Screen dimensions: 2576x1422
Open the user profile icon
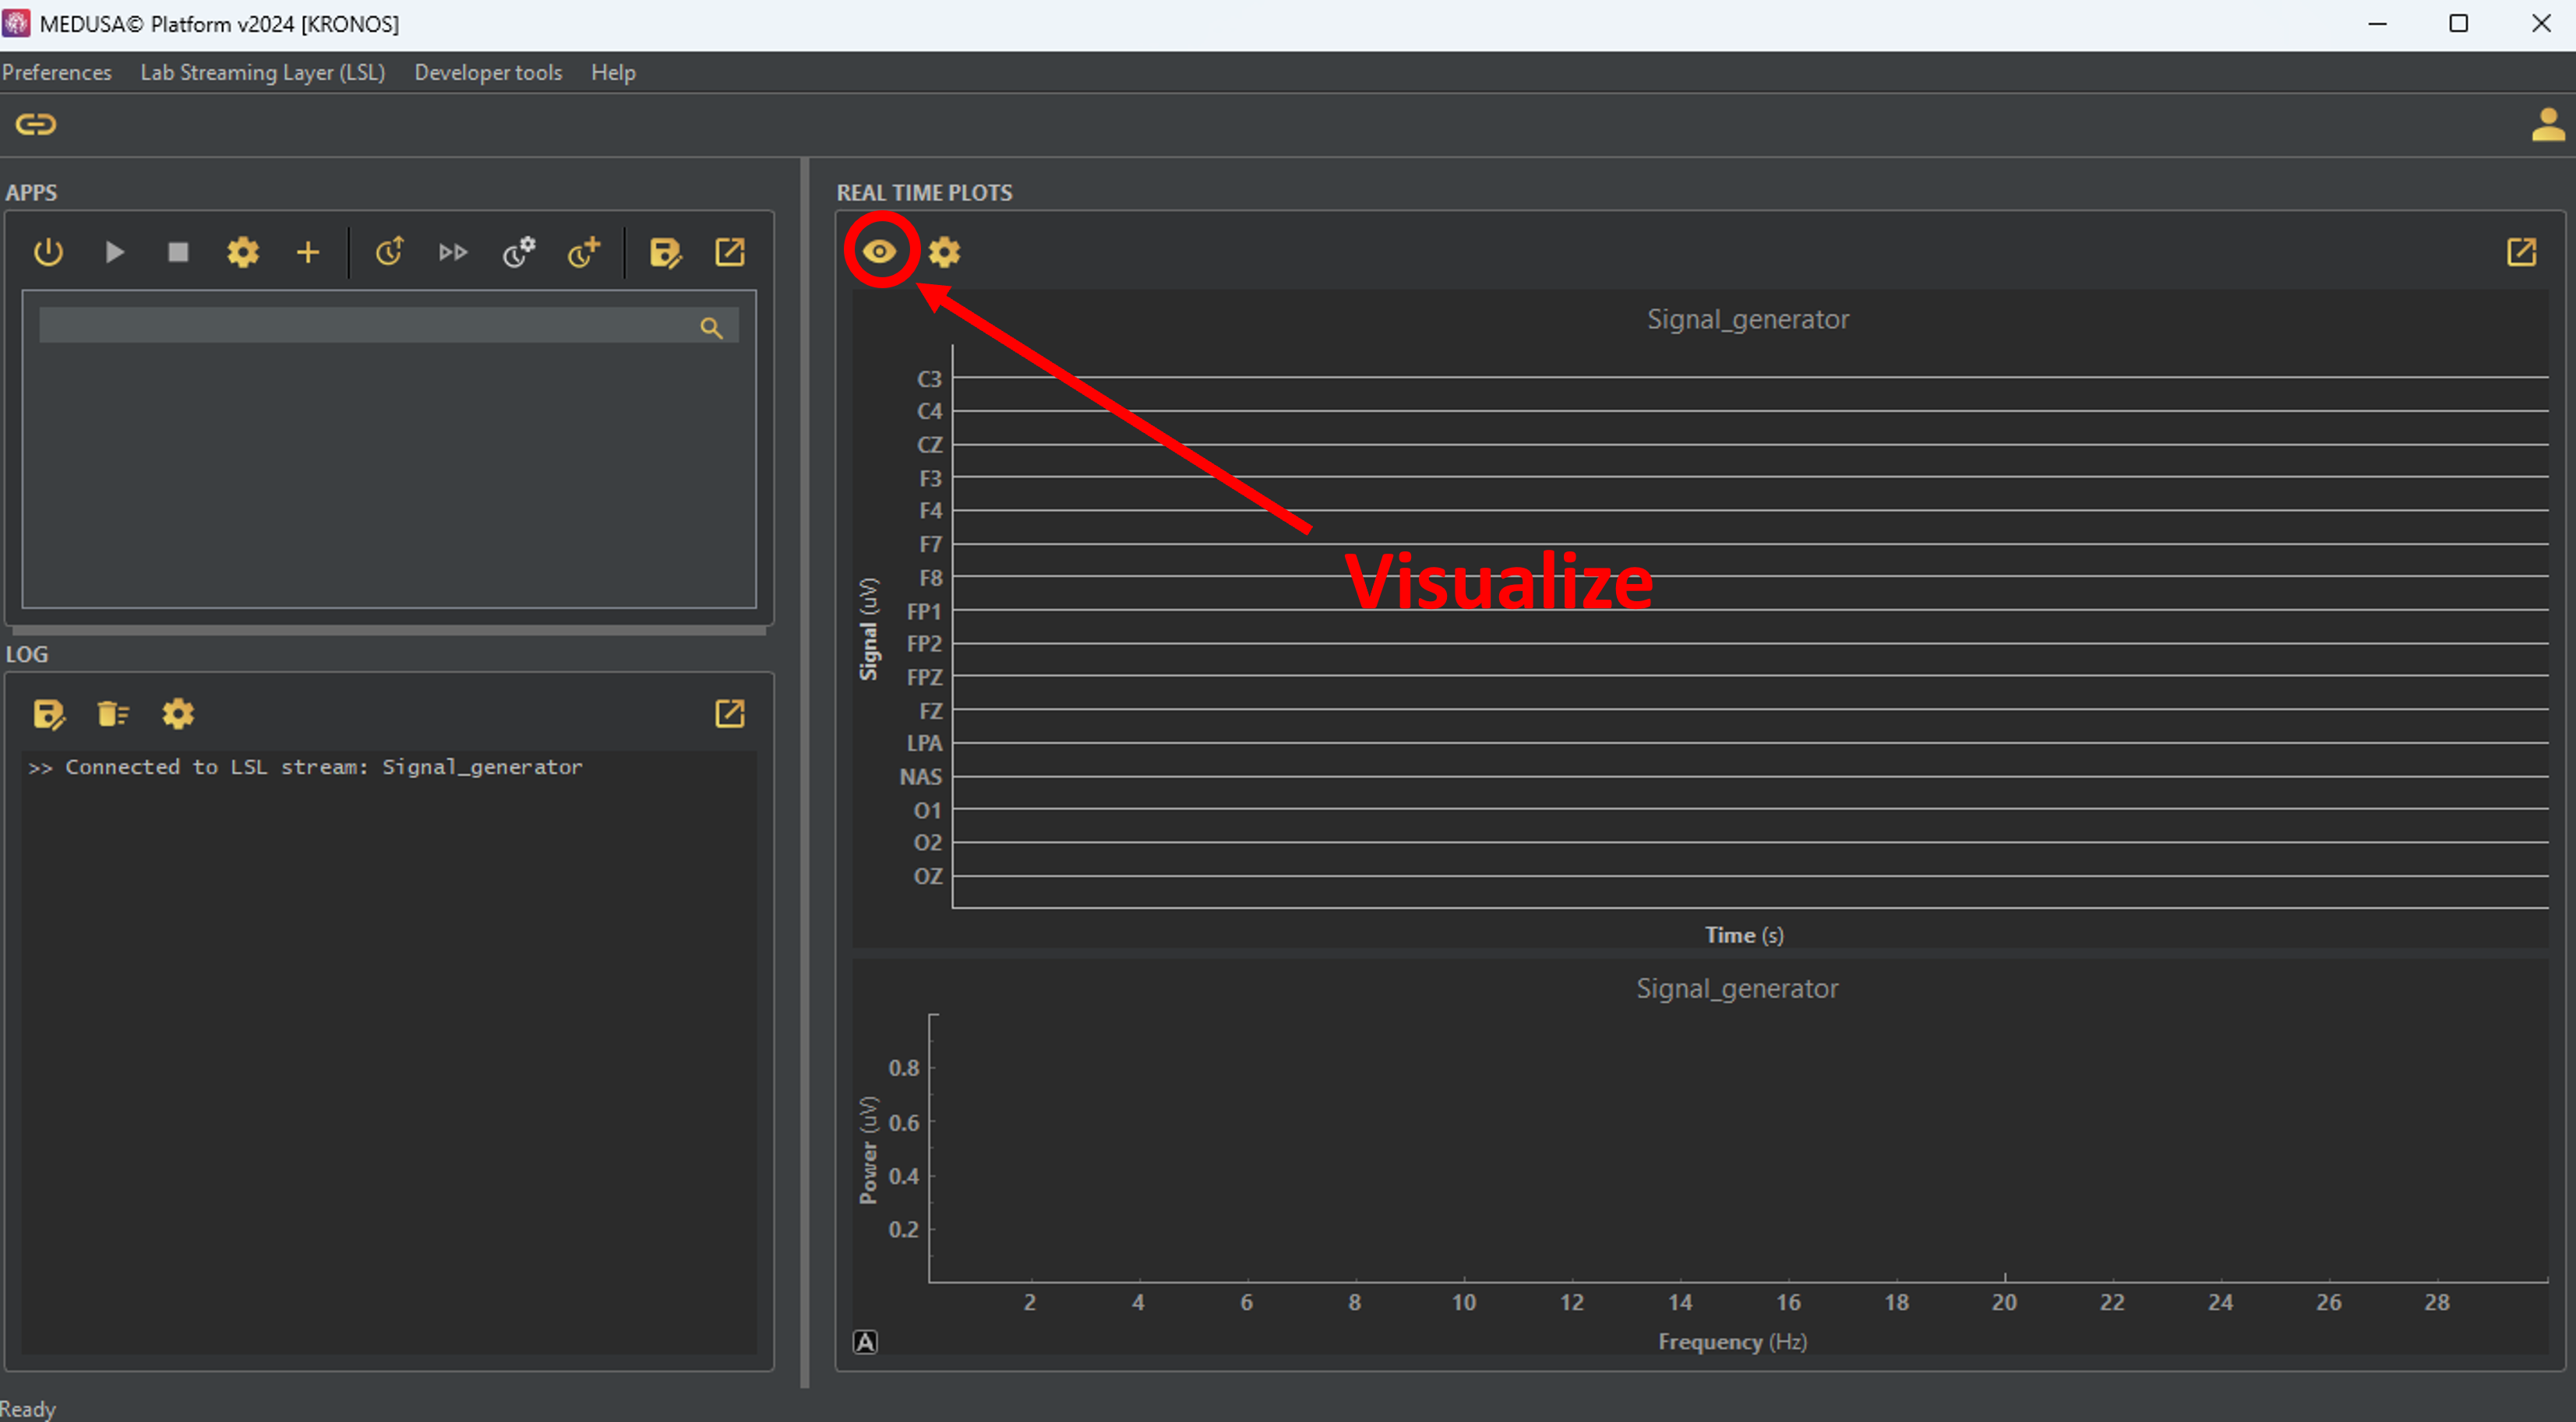[2547, 125]
